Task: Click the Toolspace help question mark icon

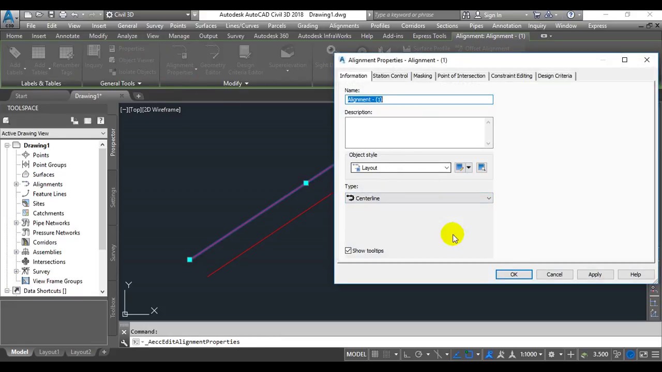Action: point(100,120)
